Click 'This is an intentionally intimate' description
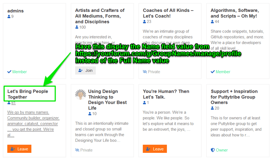Image resolution: width=274 pixels, height=160 pixels. coord(102,132)
